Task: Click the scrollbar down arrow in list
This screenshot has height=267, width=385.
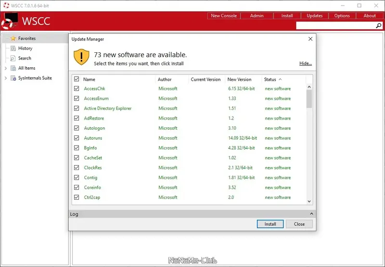Action: click(309, 201)
